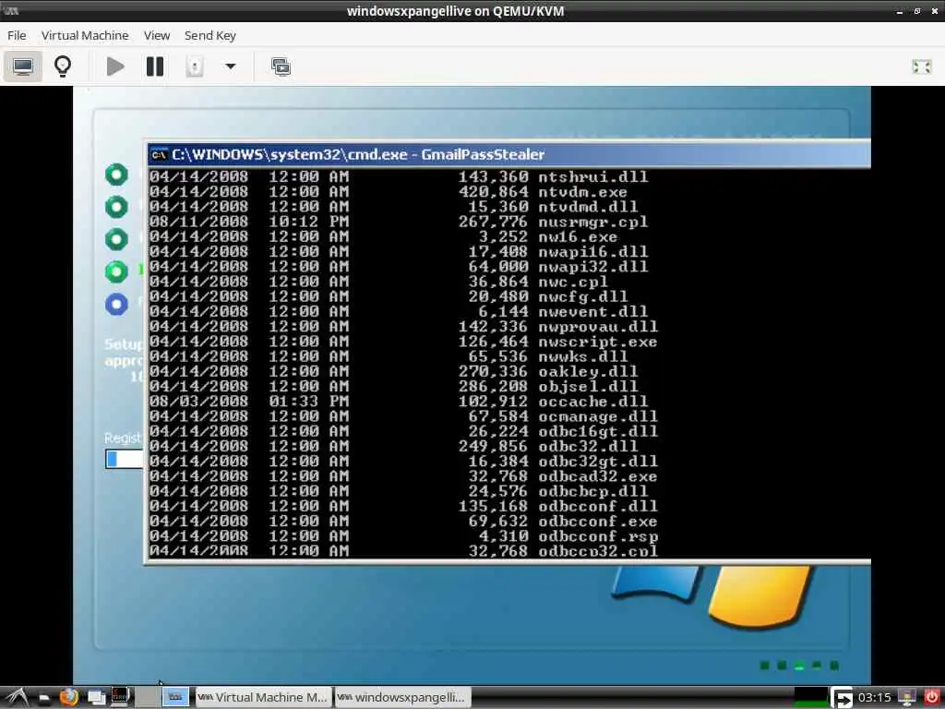Screen dimensions: 945x709
Task: Expand the shutdown options dropdown arrow
Action: pyautogui.click(x=230, y=66)
